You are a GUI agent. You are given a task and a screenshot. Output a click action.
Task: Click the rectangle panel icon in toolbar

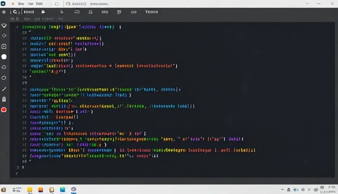pyautogui.click(x=77, y=12)
